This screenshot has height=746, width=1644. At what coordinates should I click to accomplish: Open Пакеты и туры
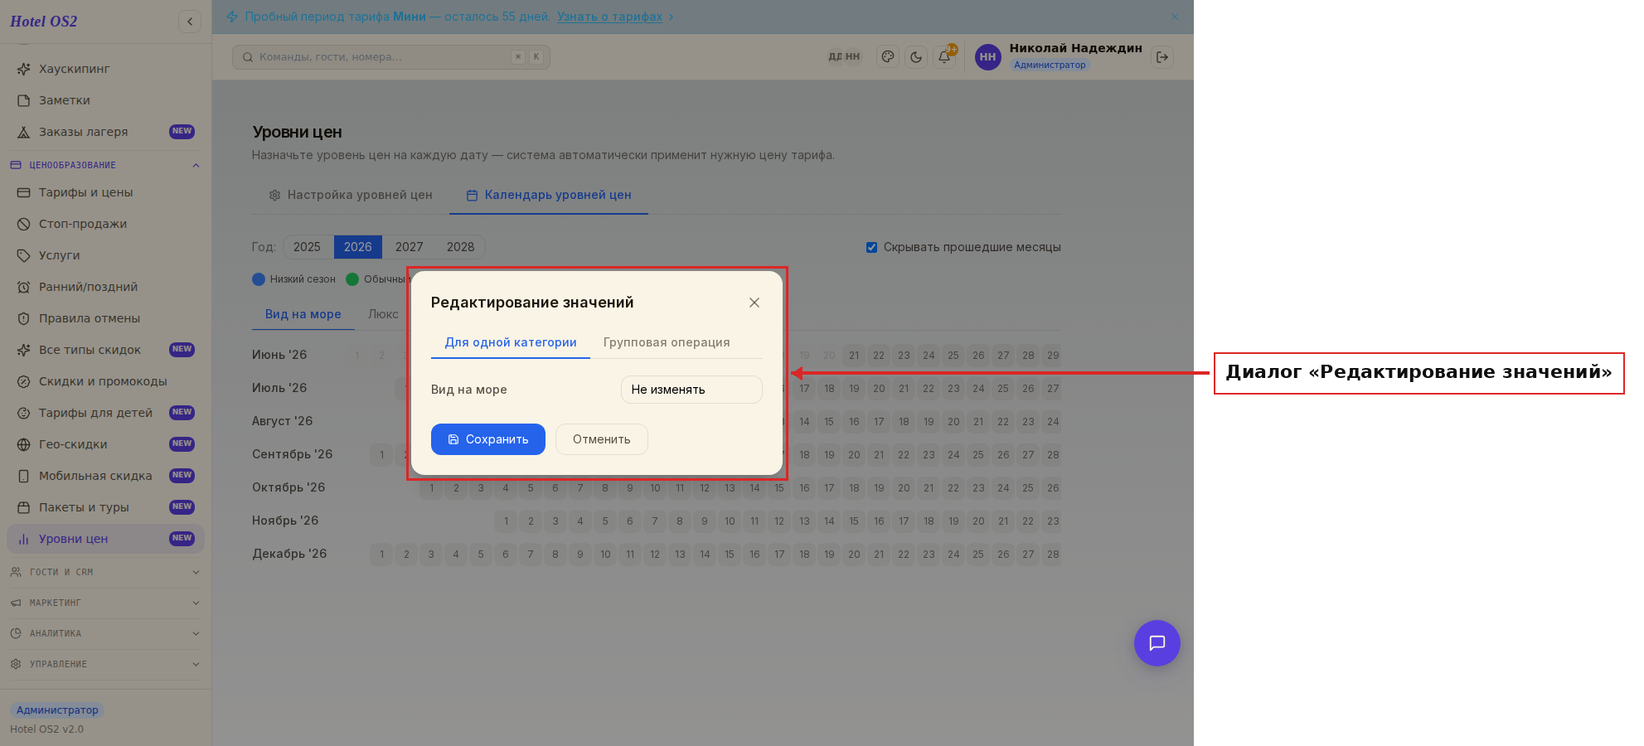pyautogui.click(x=105, y=507)
